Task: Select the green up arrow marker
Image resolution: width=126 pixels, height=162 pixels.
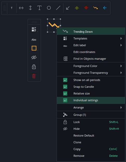Action: click(x=77, y=8)
